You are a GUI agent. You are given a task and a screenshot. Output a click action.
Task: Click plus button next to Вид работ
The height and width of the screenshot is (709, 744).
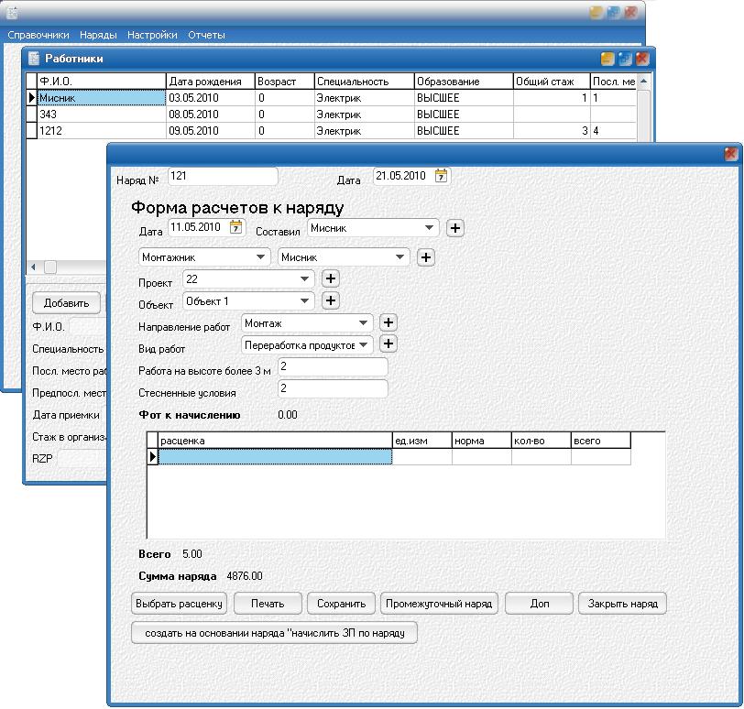pos(388,344)
